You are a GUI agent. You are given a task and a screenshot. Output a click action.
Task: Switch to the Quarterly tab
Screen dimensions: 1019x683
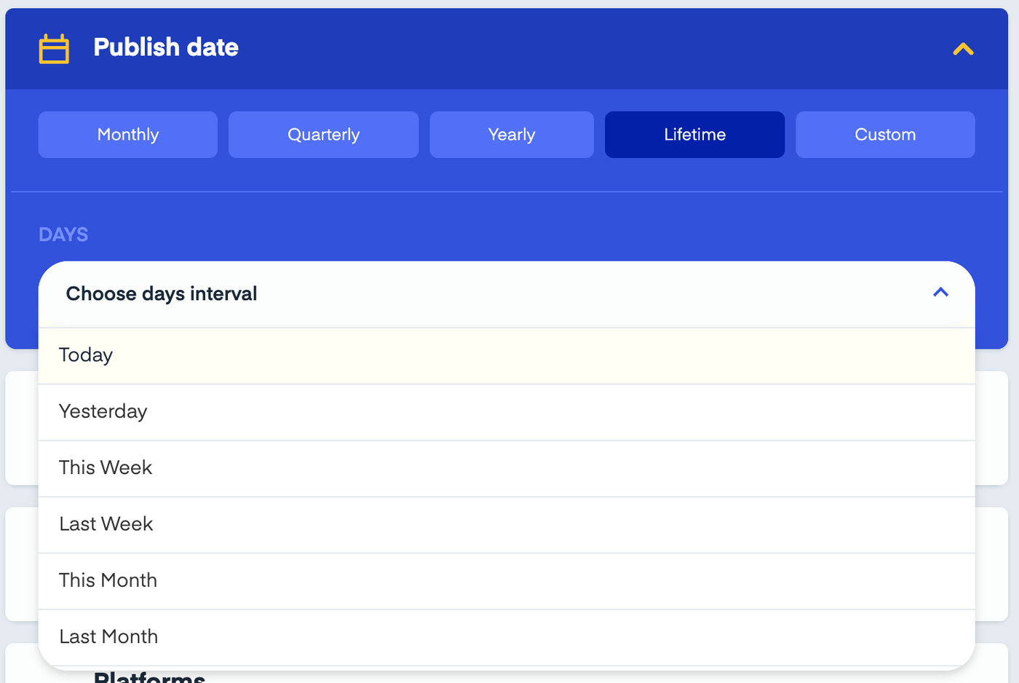click(324, 135)
